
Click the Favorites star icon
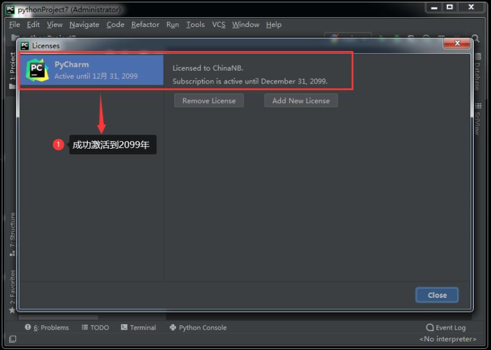click(x=12, y=310)
